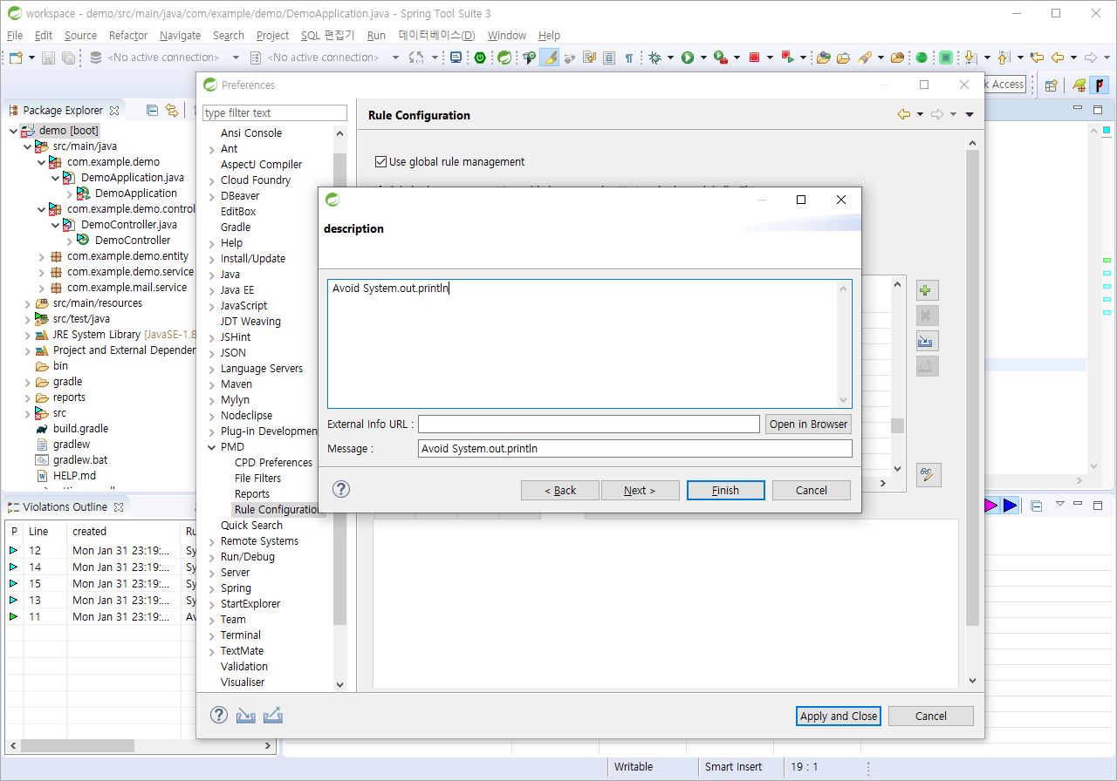Click the green square relaunch toolbar icon
This screenshot has width=1117, height=781.
[945, 58]
